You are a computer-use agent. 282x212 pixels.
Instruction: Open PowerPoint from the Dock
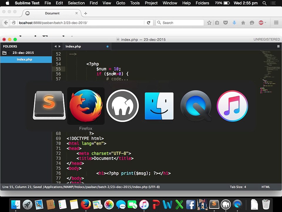[156, 205]
